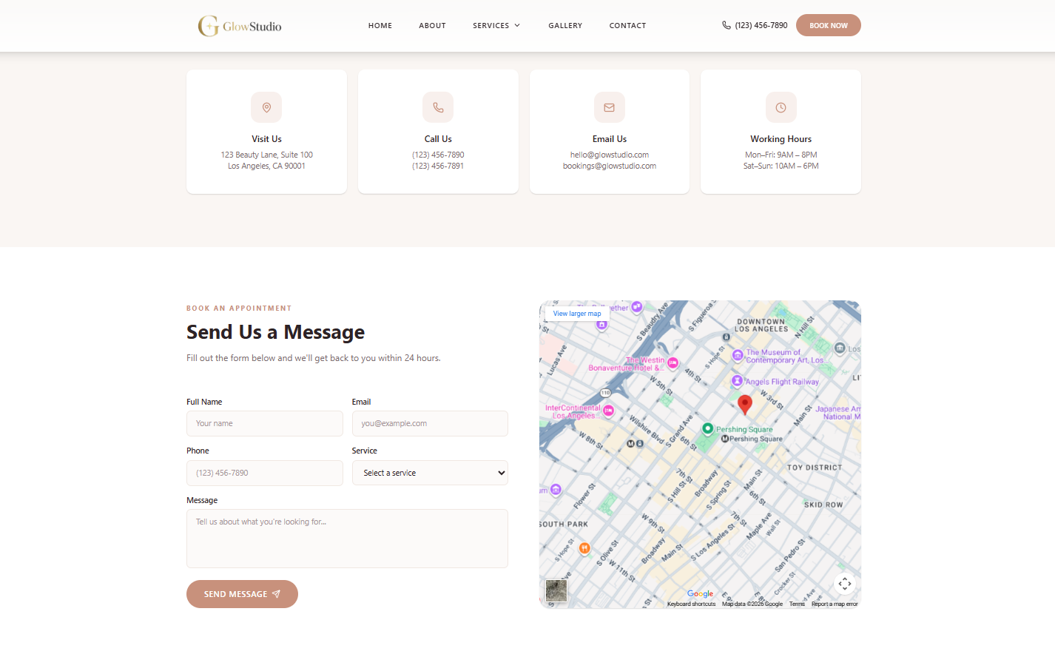1055x654 pixels.
Task: Go to the Home page
Action: pyautogui.click(x=380, y=25)
